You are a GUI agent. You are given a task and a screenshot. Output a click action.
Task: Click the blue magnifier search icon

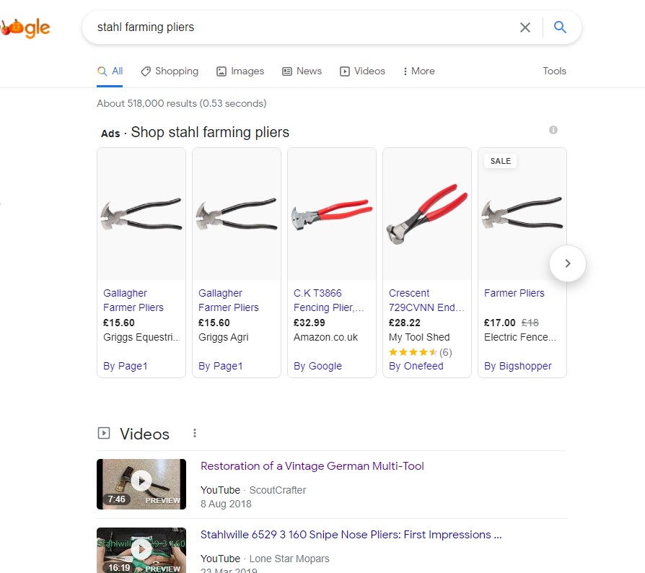560,27
